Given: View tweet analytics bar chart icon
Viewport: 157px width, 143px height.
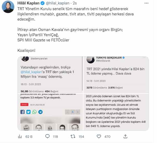Looking at the screenshot, I should [x=20, y=136].
